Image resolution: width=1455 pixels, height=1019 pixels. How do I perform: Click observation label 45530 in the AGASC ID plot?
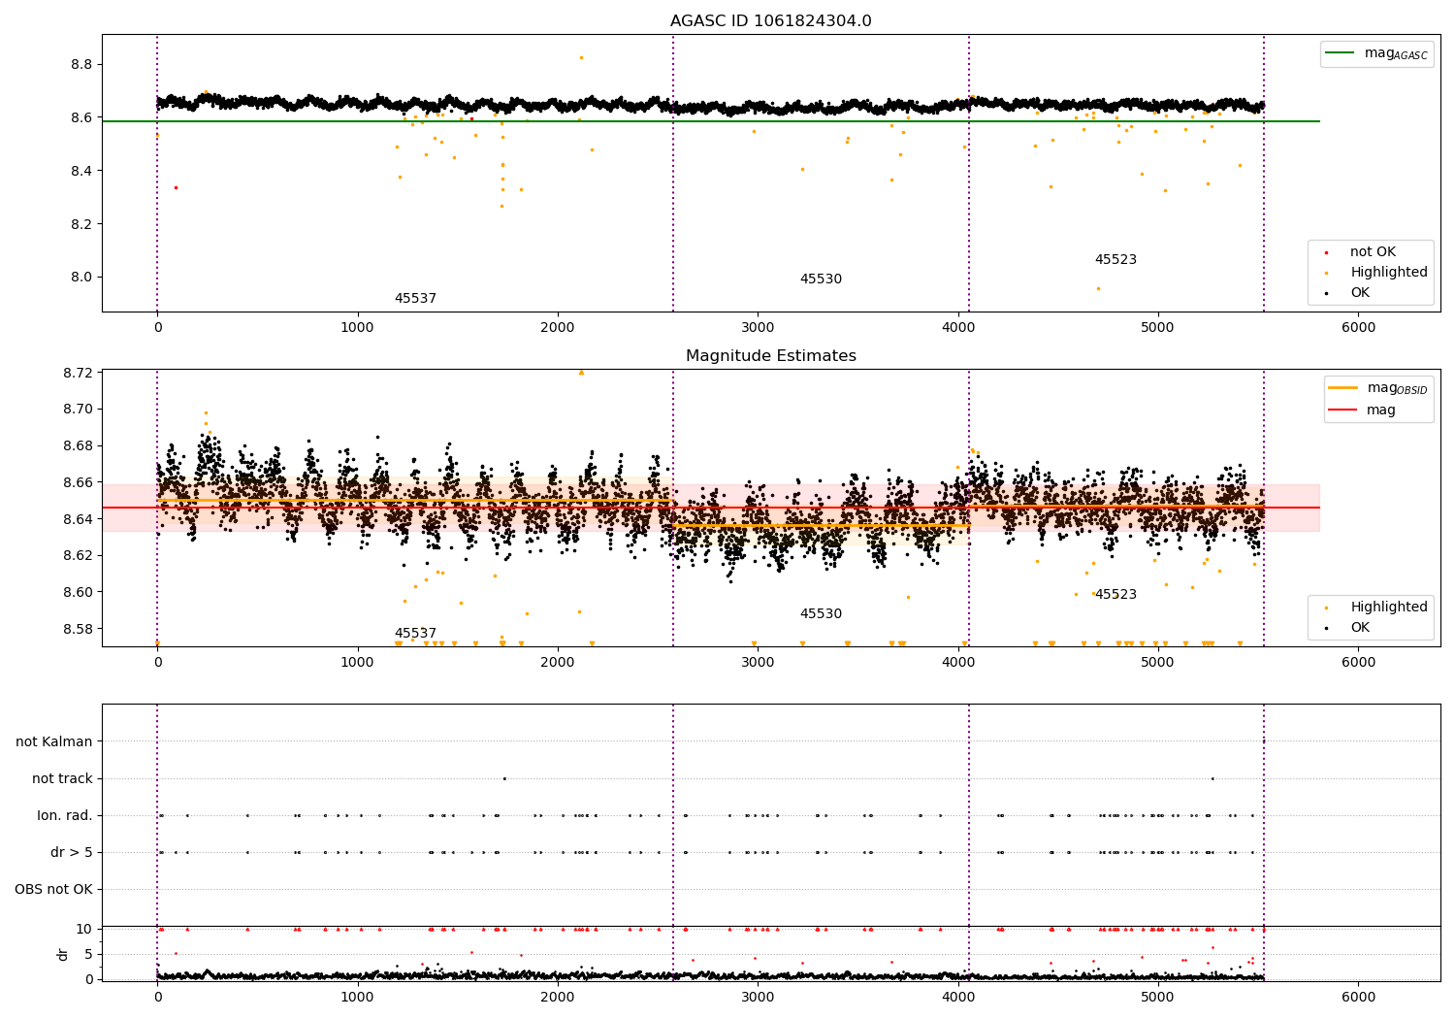coord(821,279)
